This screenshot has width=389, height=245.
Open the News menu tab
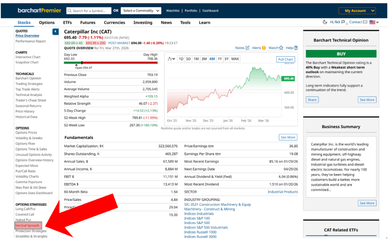(x=166, y=23)
